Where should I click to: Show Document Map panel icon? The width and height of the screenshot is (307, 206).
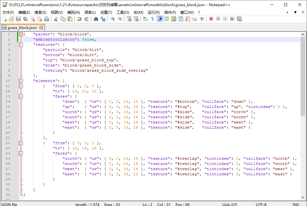pos(173,19)
